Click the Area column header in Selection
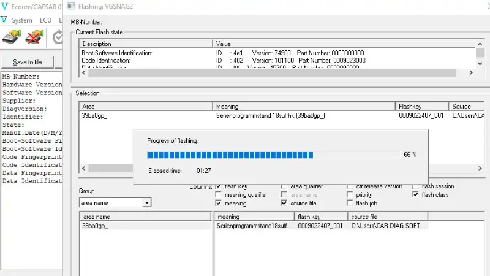 point(146,106)
